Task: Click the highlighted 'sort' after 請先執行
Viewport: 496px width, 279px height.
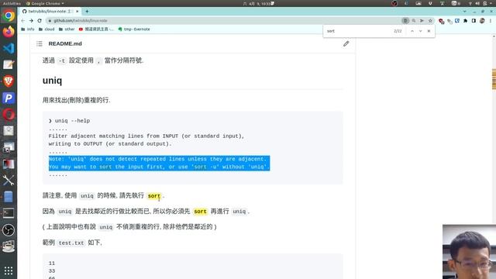Action: 154,196
